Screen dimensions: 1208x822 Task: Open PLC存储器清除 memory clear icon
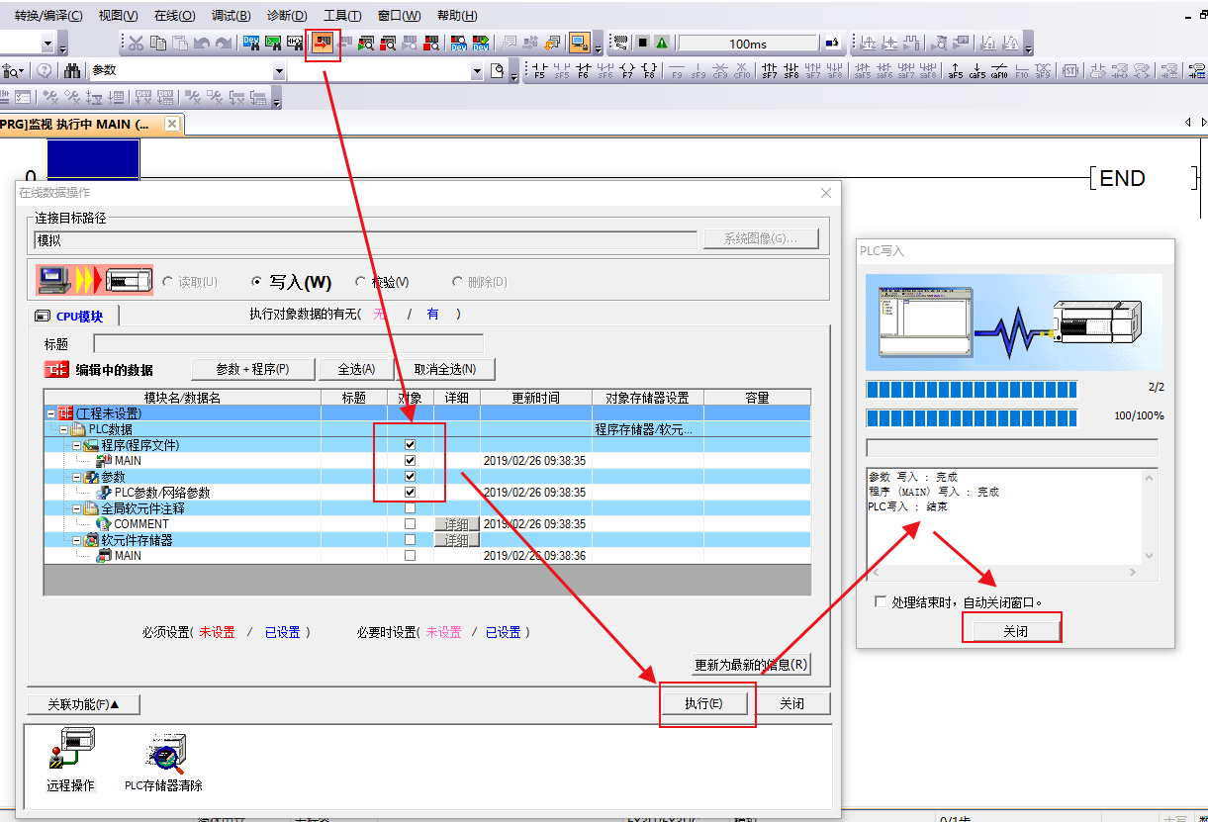pos(163,761)
